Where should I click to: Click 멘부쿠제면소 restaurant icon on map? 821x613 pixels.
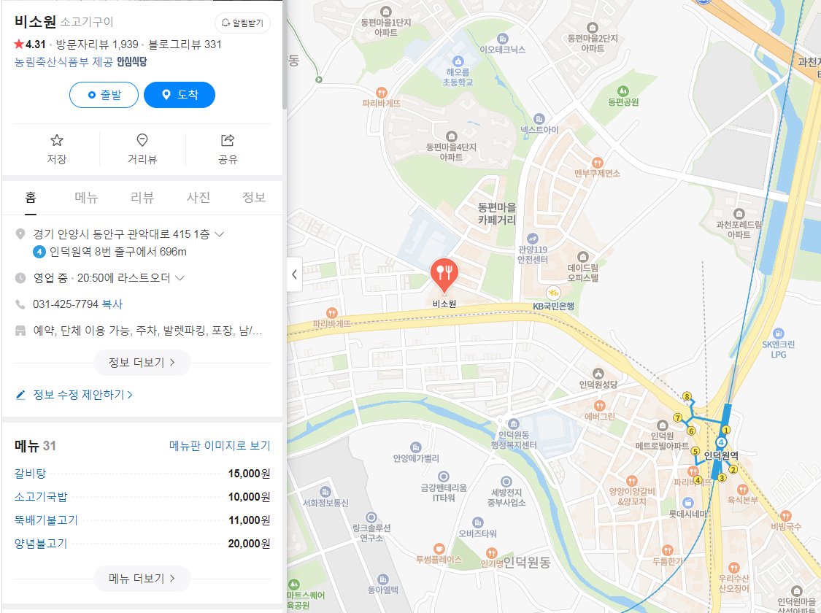click(597, 163)
